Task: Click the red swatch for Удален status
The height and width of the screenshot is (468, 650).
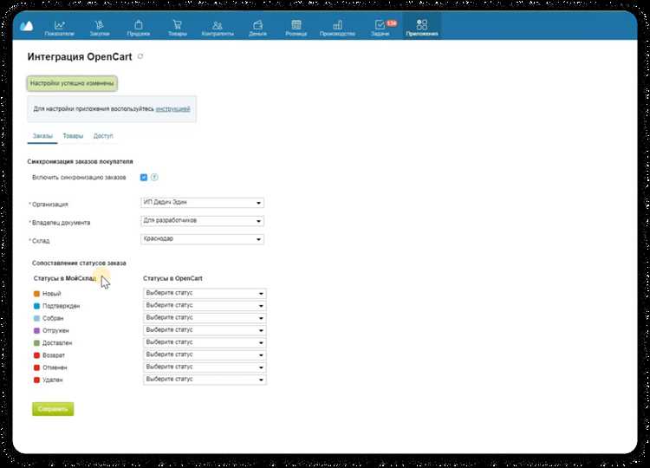Action: pos(36,380)
